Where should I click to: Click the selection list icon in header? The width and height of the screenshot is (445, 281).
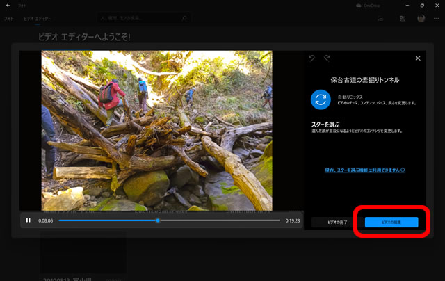pos(380,19)
